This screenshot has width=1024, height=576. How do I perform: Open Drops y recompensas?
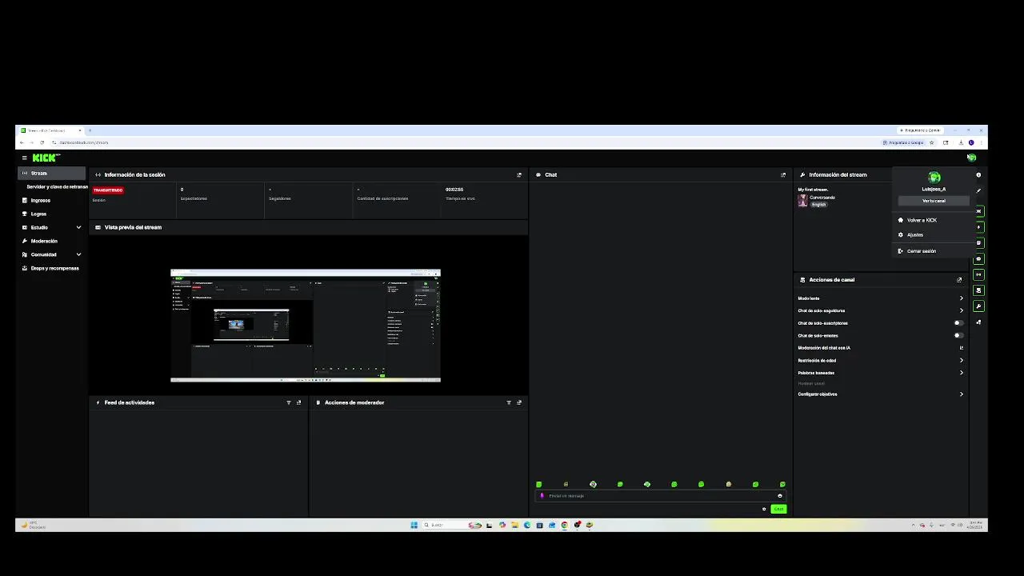[54, 268]
